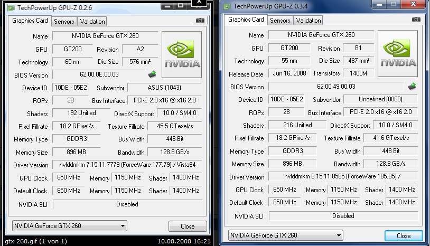430x246 pixels.
Task: Click the BIOS save chip icon in GPU-Z 0.2.6
Action: pyautogui.click(x=152, y=74)
